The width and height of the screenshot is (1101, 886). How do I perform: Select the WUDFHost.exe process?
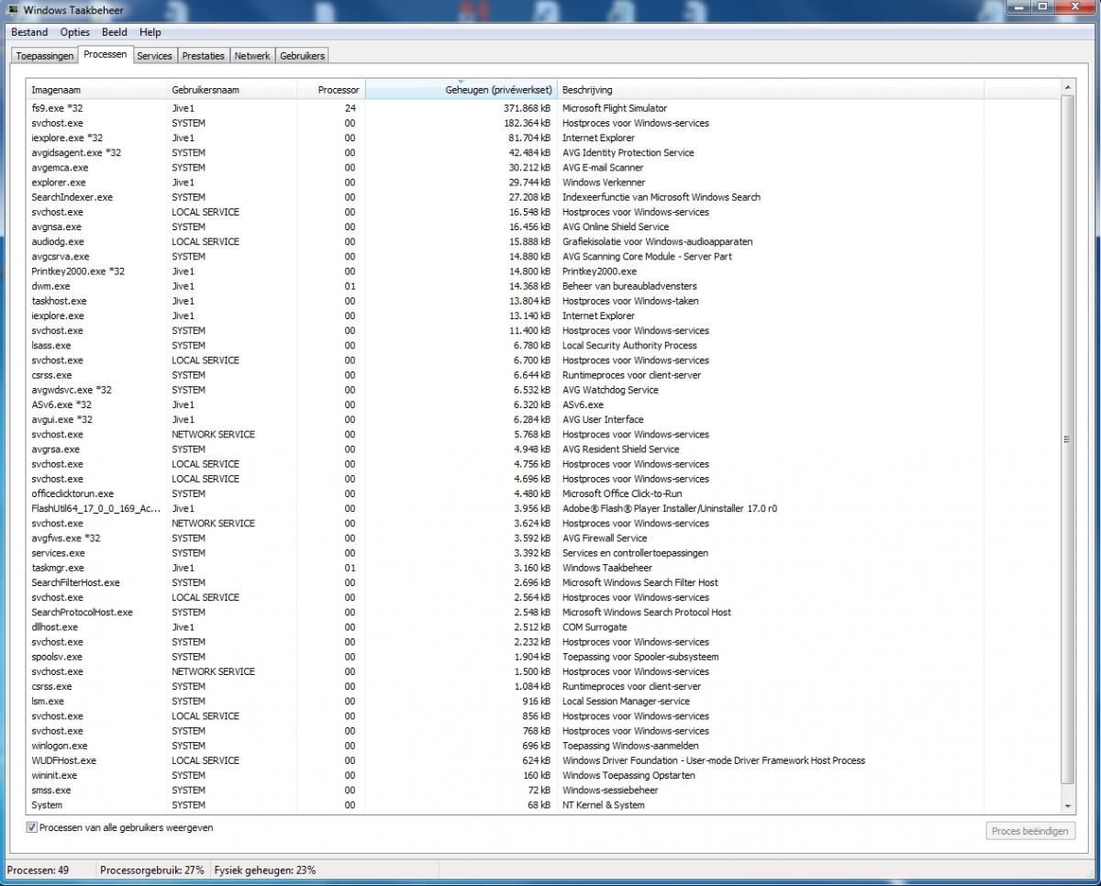point(543,760)
